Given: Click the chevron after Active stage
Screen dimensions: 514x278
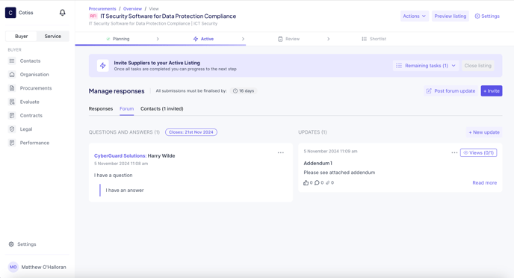Looking at the screenshot, I should point(243,39).
